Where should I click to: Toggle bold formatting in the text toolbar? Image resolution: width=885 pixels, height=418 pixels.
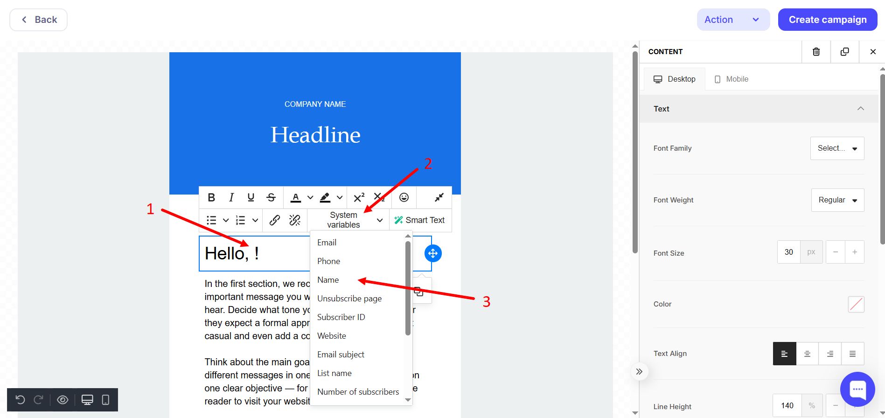click(x=211, y=197)
